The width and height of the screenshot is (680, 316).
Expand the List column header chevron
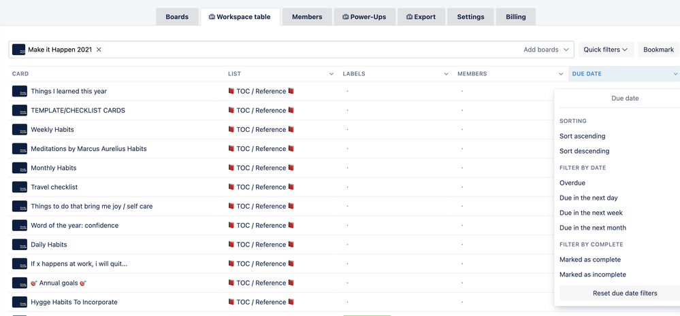click(x=331, y=74)
